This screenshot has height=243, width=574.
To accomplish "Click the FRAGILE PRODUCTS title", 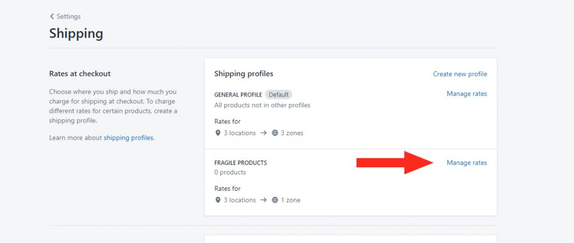I will point(240,163).
